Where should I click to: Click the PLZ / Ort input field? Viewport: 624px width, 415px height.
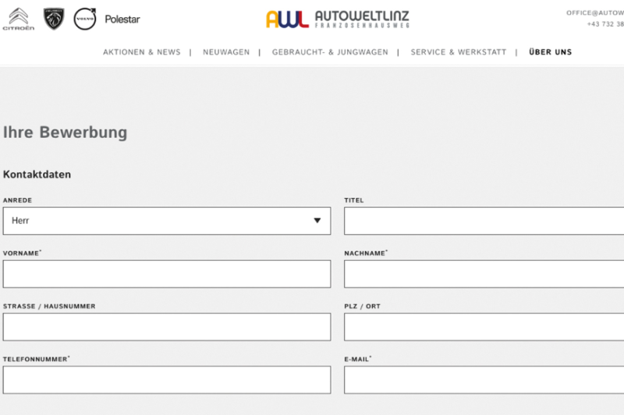coord(484,327)
